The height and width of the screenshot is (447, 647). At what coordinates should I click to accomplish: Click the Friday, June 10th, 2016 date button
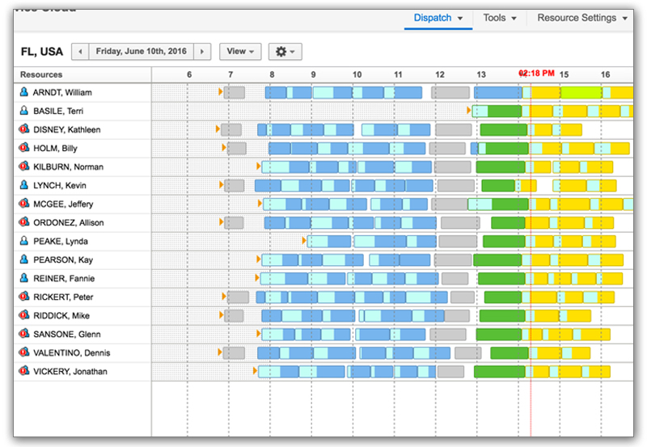click(x=141, y=52)
